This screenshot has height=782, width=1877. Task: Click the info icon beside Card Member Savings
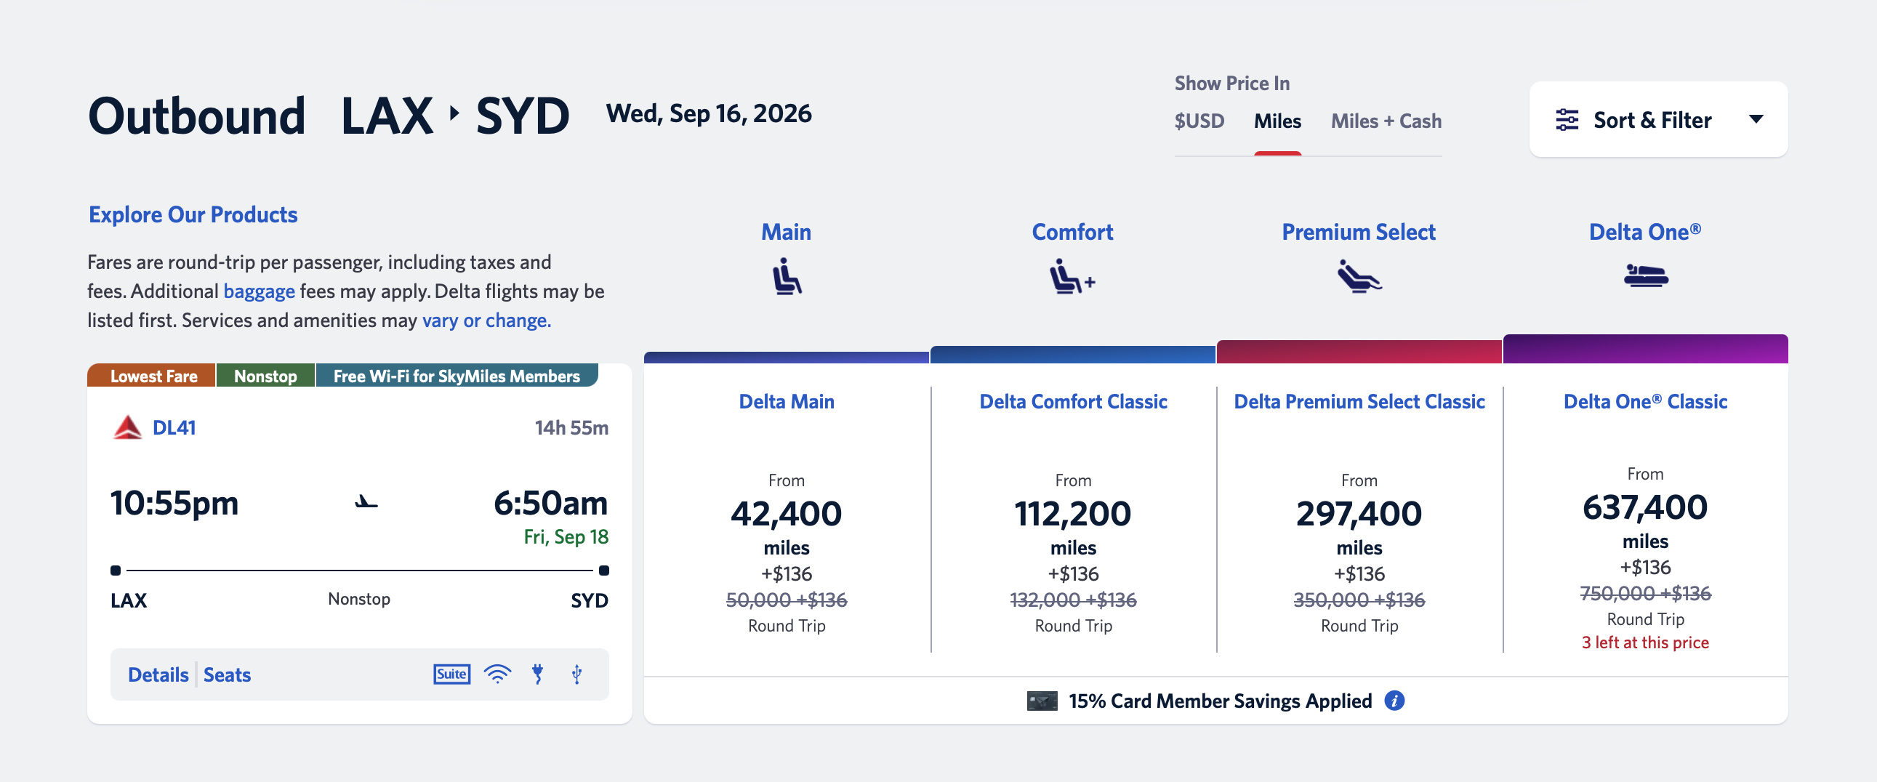[x=1394, y=701]
